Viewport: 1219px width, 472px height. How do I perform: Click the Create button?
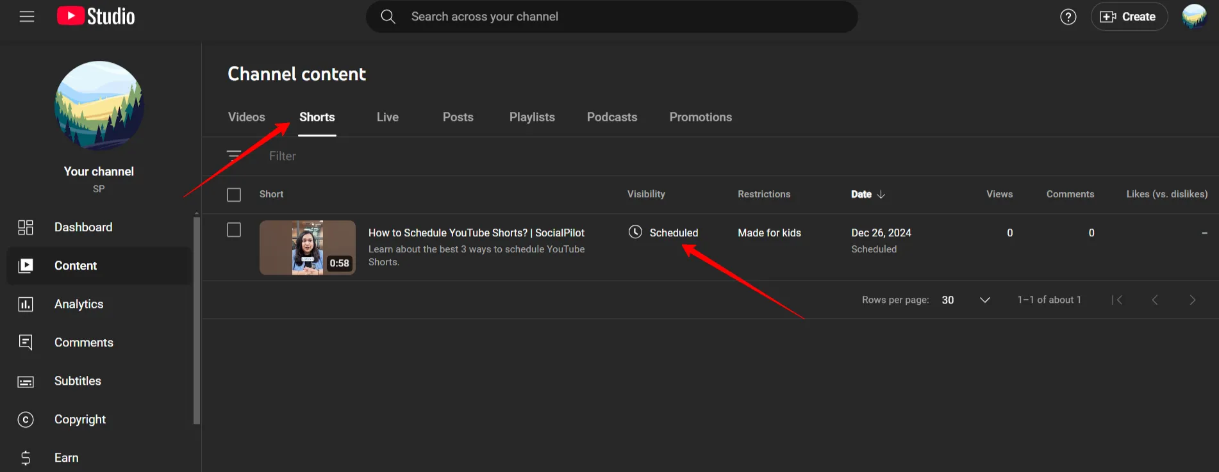[1129, 17]
